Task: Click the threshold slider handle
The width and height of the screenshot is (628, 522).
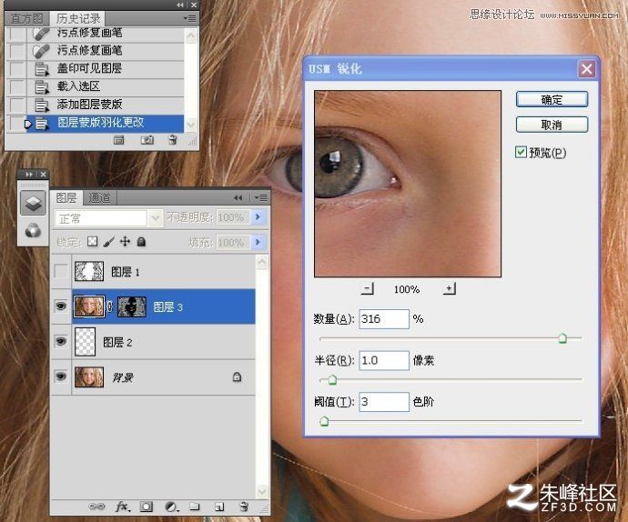Action: [x=324, y=421]
